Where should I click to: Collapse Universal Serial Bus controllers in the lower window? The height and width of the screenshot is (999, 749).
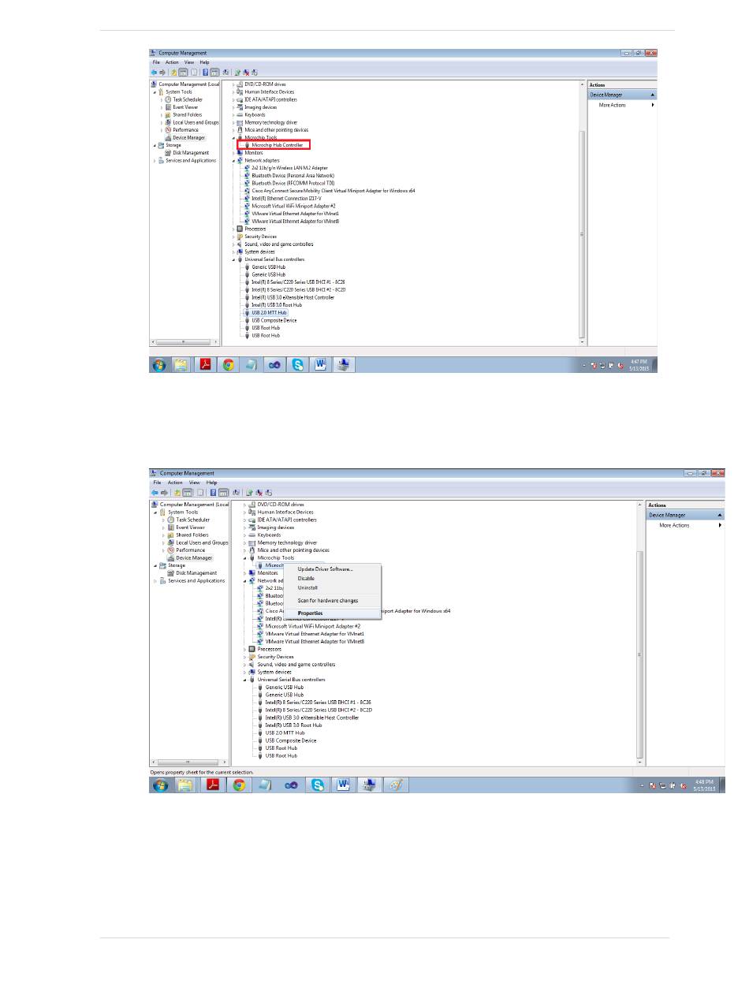(x=245, y=680)
